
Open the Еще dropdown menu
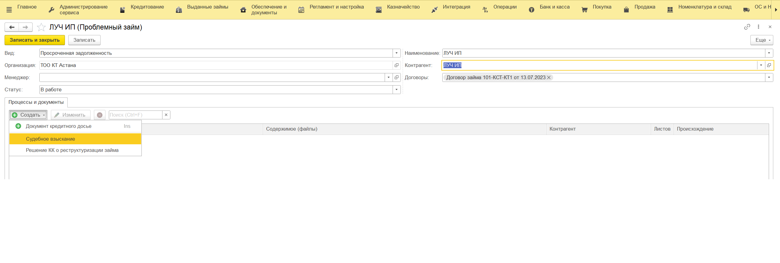[x=762, y=40]
